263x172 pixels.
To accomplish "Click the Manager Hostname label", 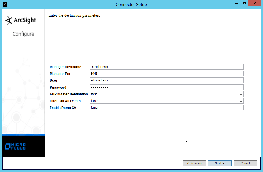I will click(x=65, y=67).
